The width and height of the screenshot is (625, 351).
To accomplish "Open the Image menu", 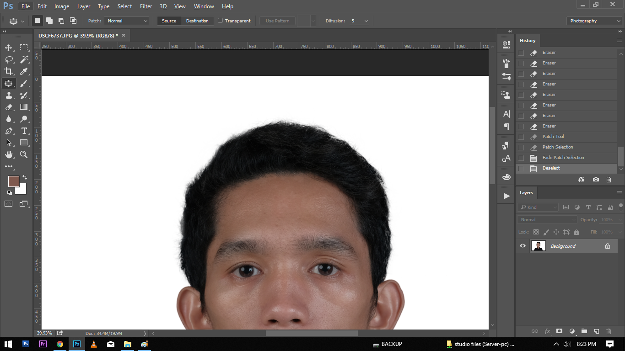I will click(x=62, y=6).
